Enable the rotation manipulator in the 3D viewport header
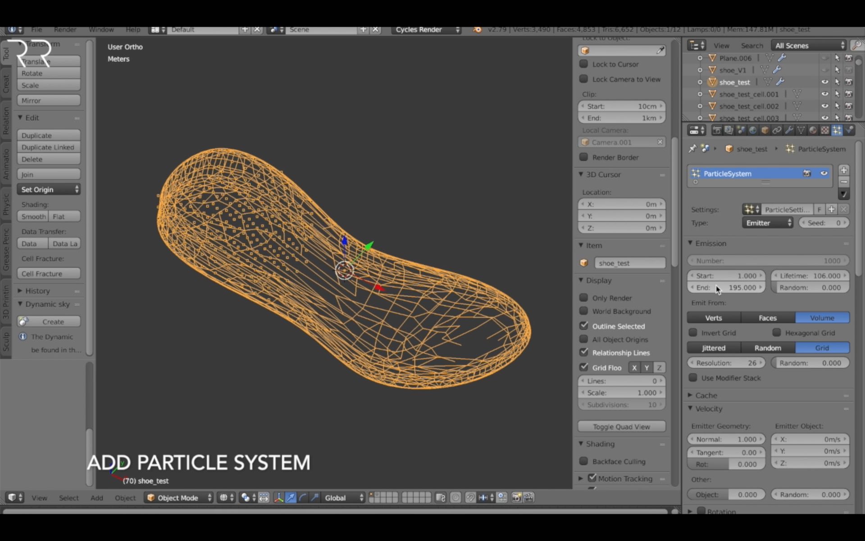The height and width of the screenshot is (541, 865). pyautogui.click(x=303, y=498)
